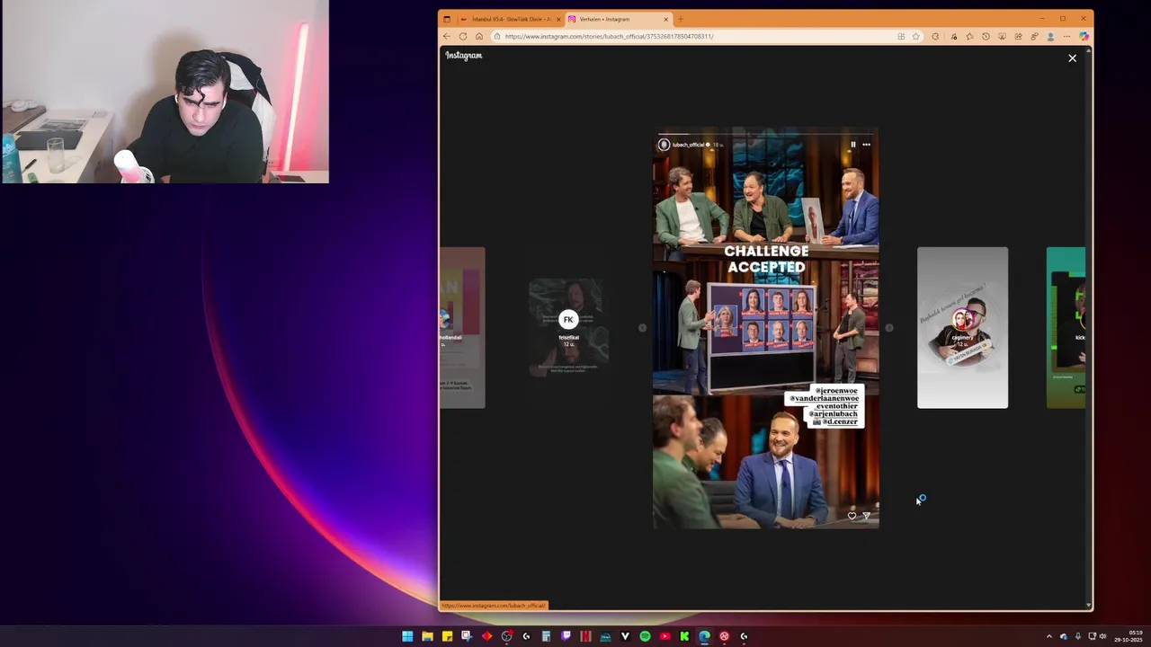Open lubach_official profile avatar in story
The height and width of the screenshot is (647, 1151).
click(664, 145)
